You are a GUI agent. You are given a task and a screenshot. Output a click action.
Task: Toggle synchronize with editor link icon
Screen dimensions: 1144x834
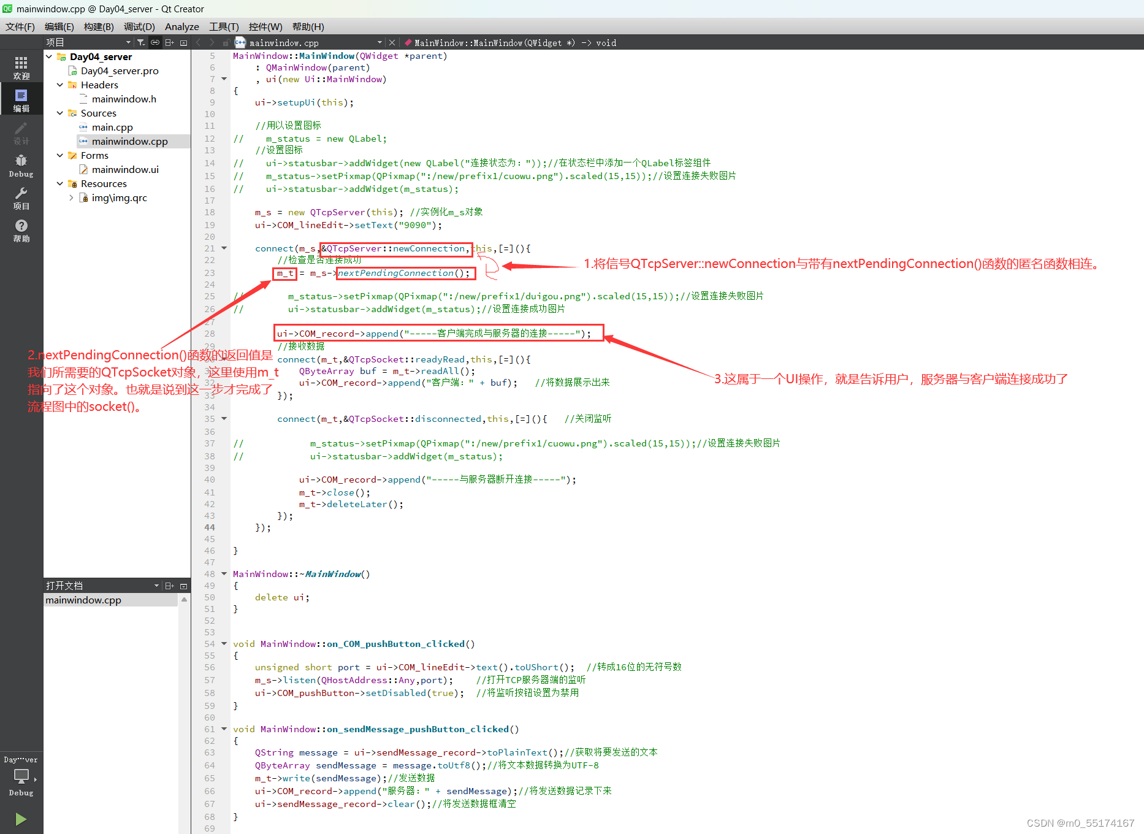pyautogui.click(x=155, y=42)
